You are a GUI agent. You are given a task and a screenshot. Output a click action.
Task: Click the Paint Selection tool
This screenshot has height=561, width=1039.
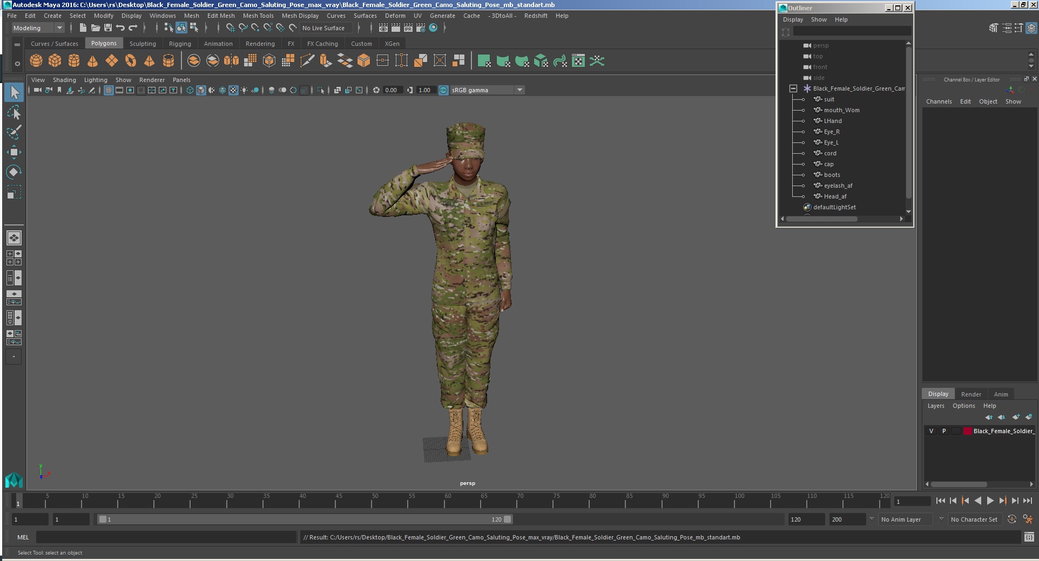[14, 132]
